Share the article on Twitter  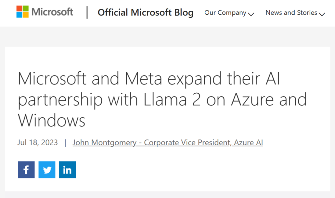pyautogui.click(x=47, y=170)
